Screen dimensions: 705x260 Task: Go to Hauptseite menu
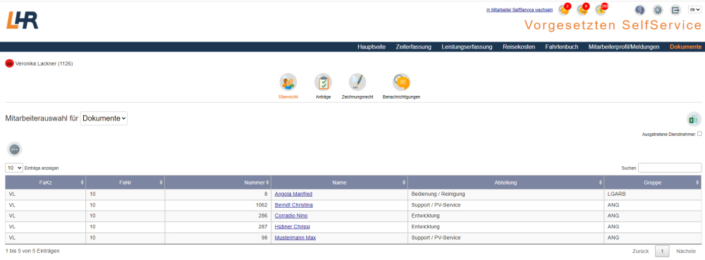coord(372,47)
